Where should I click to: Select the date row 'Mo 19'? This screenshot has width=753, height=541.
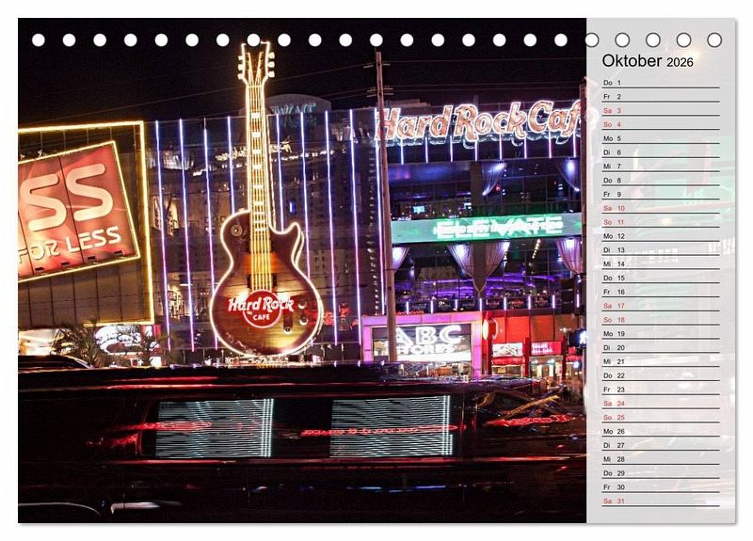click(x=661, y=333)
